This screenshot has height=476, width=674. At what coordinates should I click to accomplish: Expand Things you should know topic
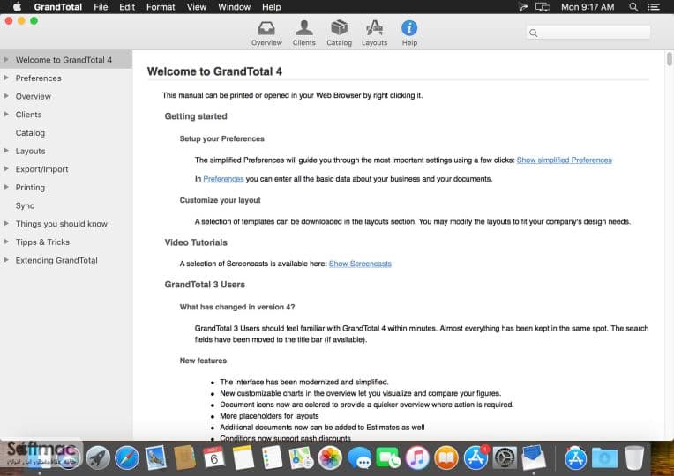pos(6,223)
